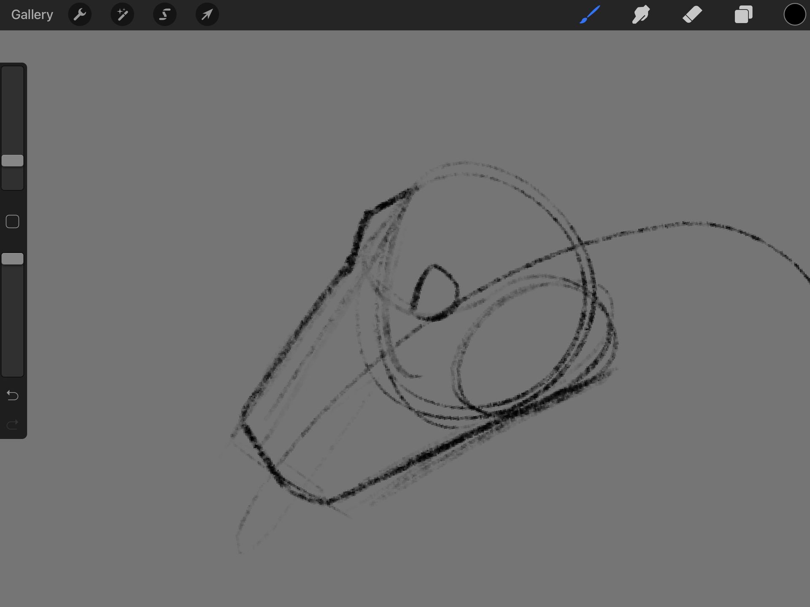The width and height of the screenshot is (810, 607).
Task: Open the black color swatch picker
Action: (795, 15)
